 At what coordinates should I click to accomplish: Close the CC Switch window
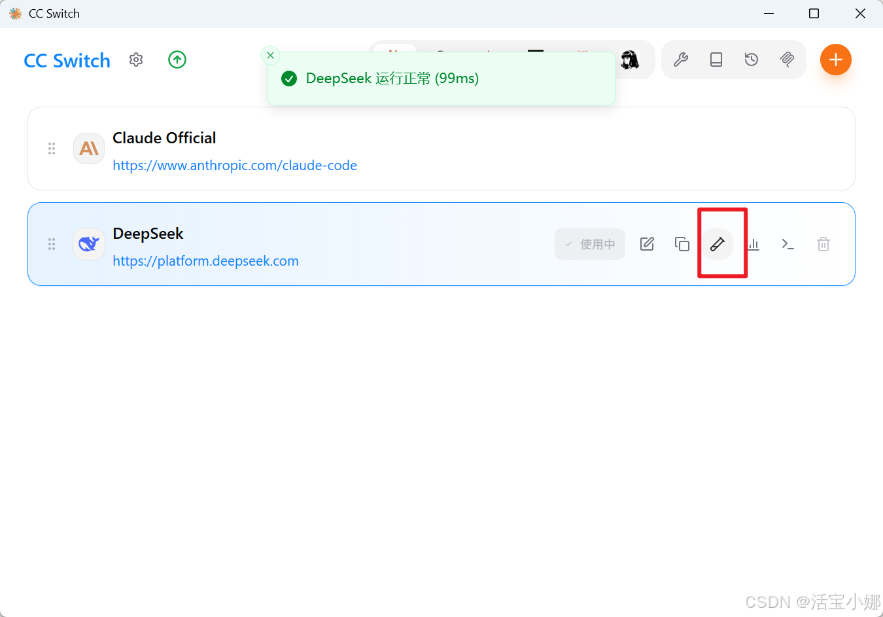click(860, 14)
